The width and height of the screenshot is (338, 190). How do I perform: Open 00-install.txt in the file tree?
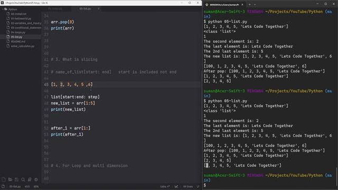point(19,14)
